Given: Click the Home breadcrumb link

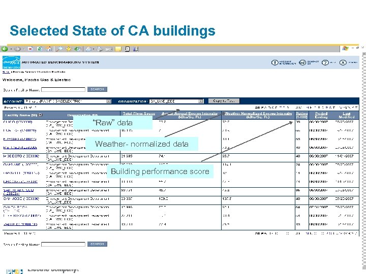Looking at the screenshot, I should tap(6, 72).
